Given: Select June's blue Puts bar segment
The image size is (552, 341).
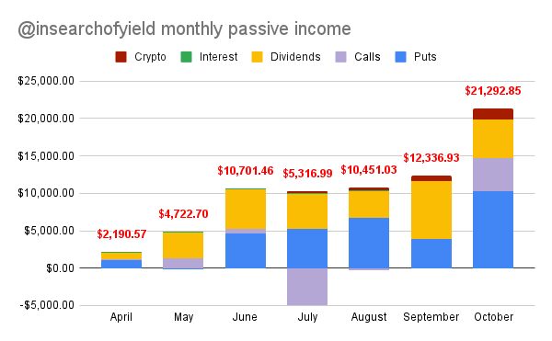Looking at the screenshot, I should point(246,251).
